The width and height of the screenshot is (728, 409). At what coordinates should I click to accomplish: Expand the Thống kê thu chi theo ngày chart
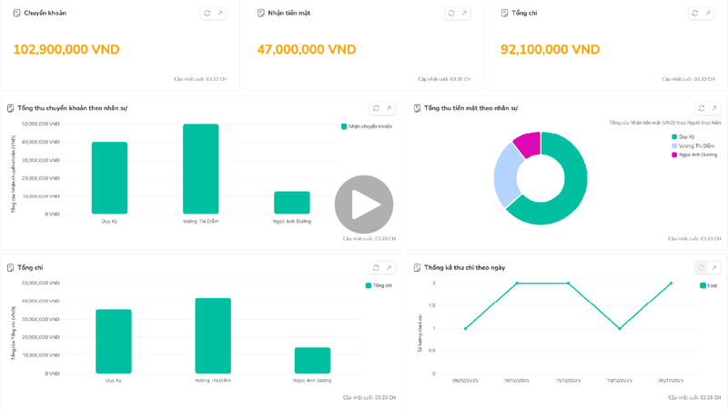tap(714, 268)
